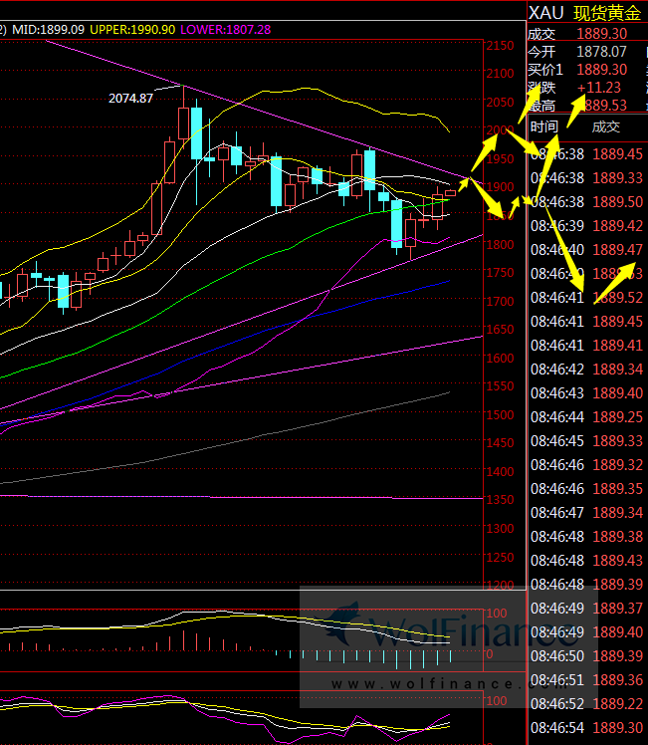648x745 pixels.
Task: Click the 1889.32 trade price
Action: pyautogui.click(x=617, y=465)
